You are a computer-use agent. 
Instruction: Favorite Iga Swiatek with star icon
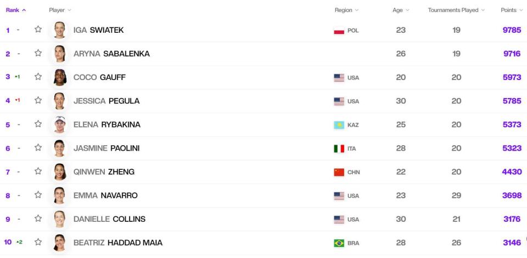point(38,29)
